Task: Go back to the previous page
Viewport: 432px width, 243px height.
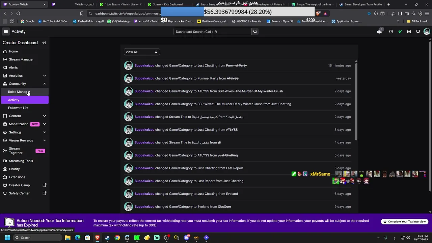Action: [5, 13]
